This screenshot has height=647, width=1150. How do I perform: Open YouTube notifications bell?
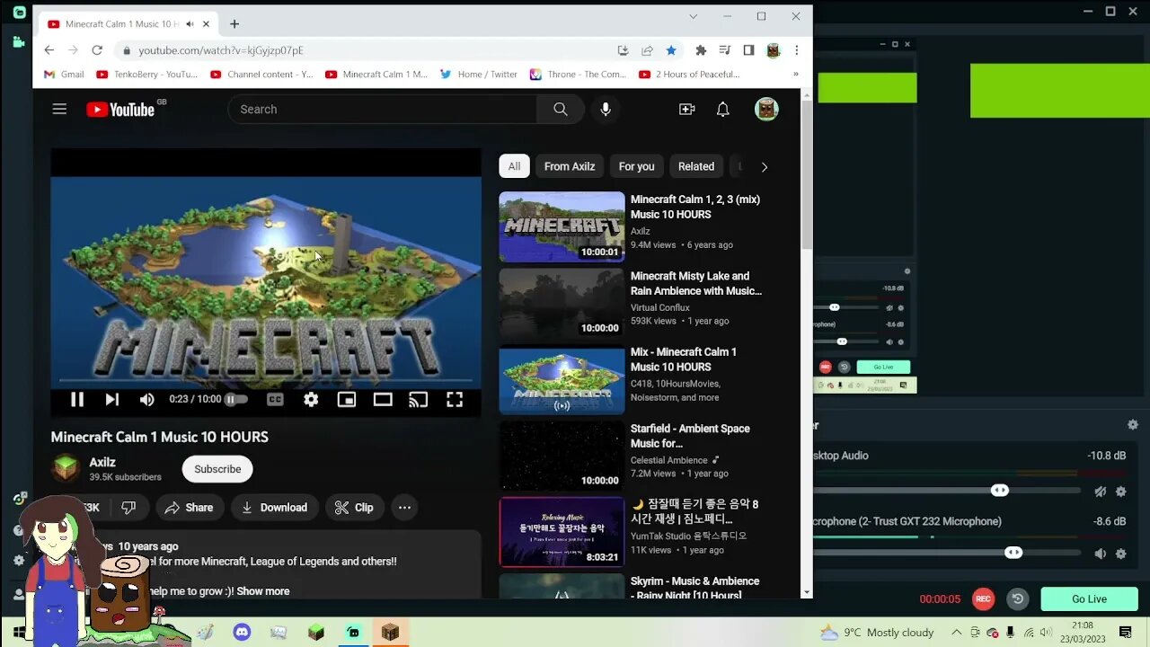[722, 109]
